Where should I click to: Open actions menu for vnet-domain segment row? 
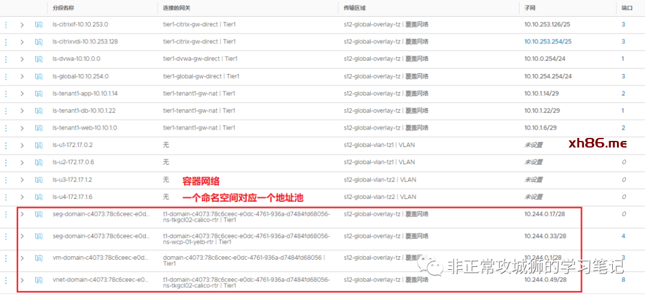coord(6,279)
